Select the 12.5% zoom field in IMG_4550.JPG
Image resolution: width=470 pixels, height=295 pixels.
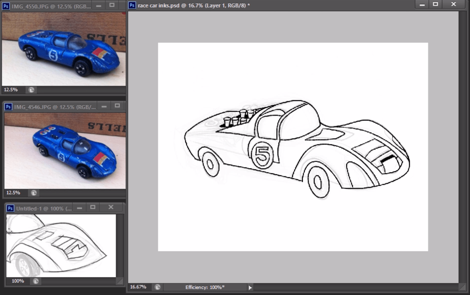11,90
